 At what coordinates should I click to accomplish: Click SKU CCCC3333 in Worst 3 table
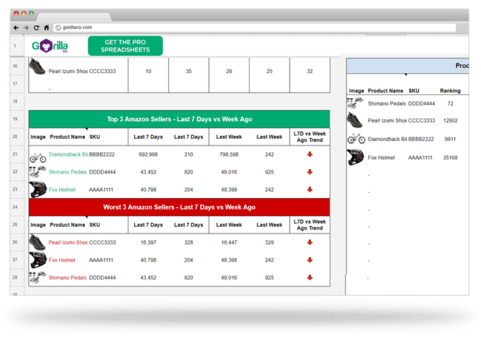[x=103, y=242]
